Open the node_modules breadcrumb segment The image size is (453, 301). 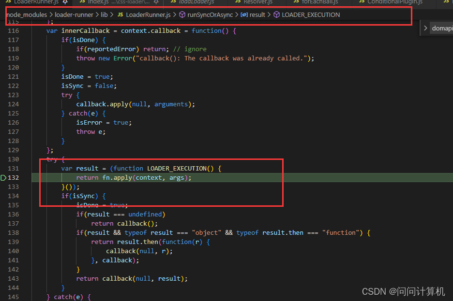[x=27, y=14]
